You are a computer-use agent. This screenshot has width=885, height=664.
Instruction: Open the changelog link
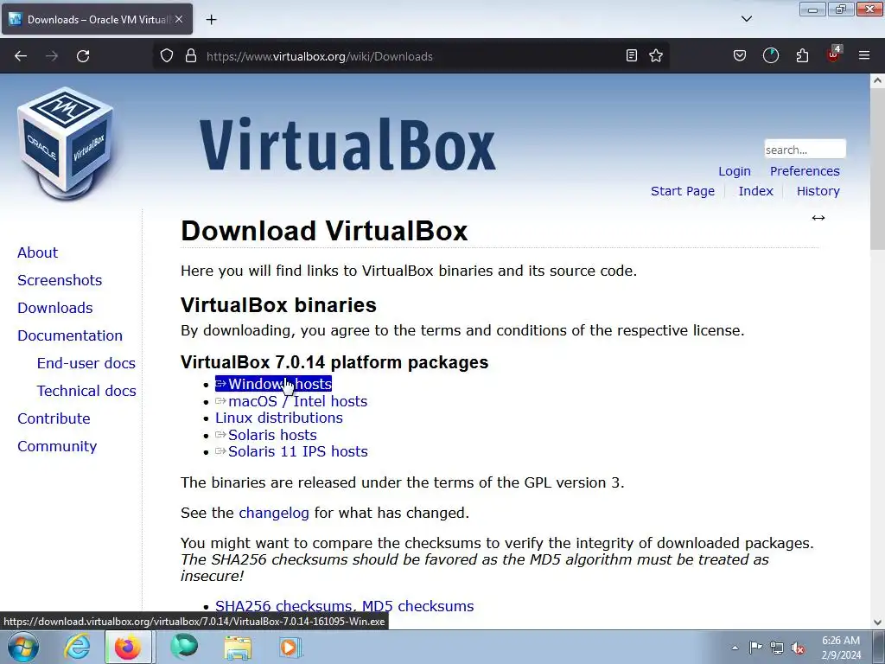[274, 513]
